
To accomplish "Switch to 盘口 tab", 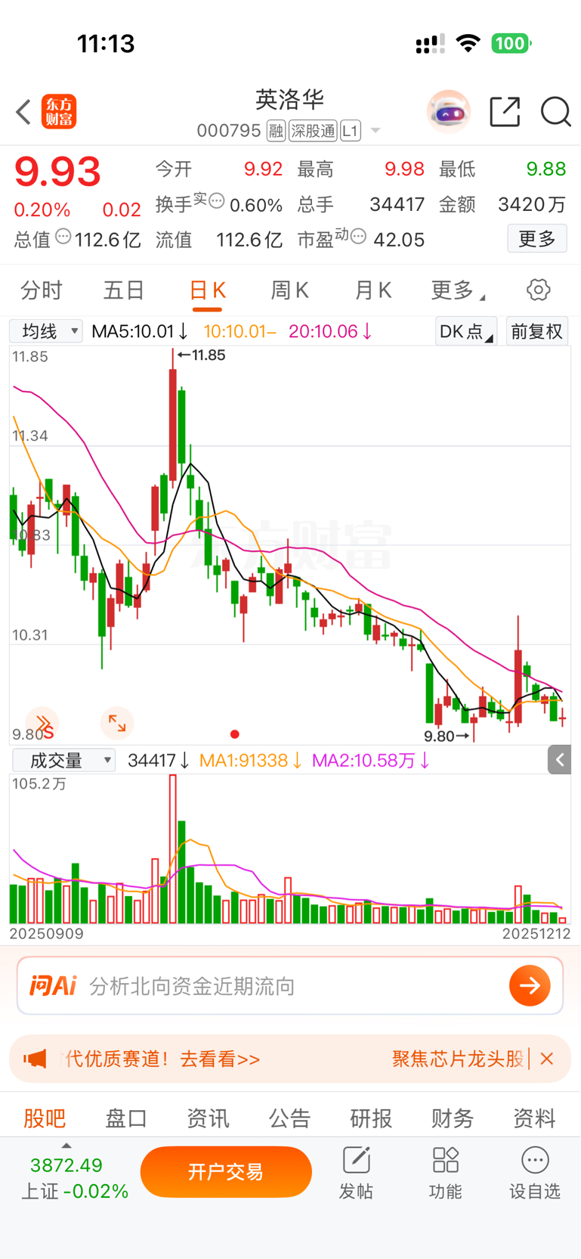I will tap(126, 1118).
